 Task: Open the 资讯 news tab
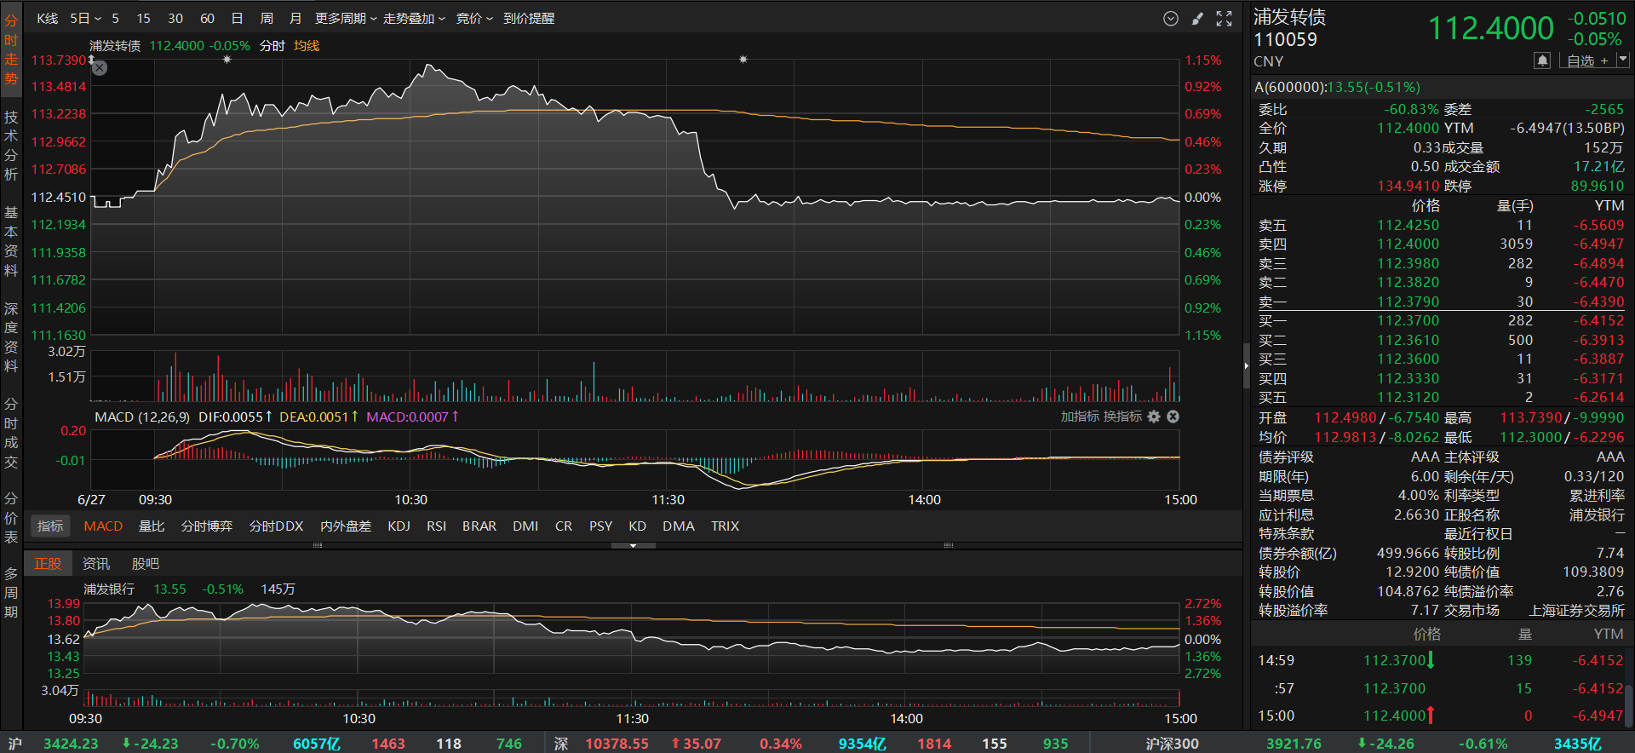(x=96, y=564)
